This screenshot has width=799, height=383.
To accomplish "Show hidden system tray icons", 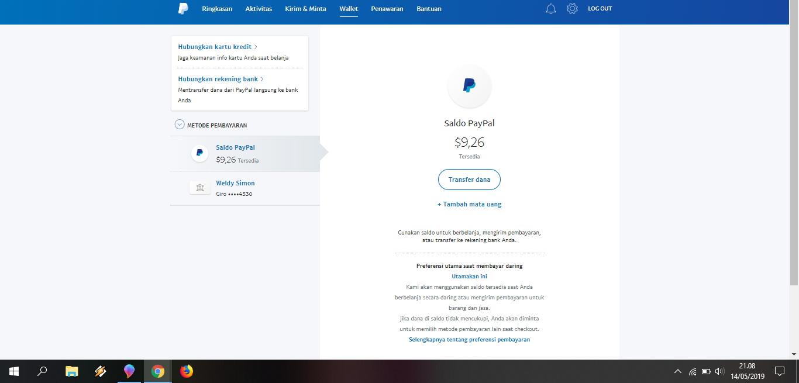I will [678, 371].
